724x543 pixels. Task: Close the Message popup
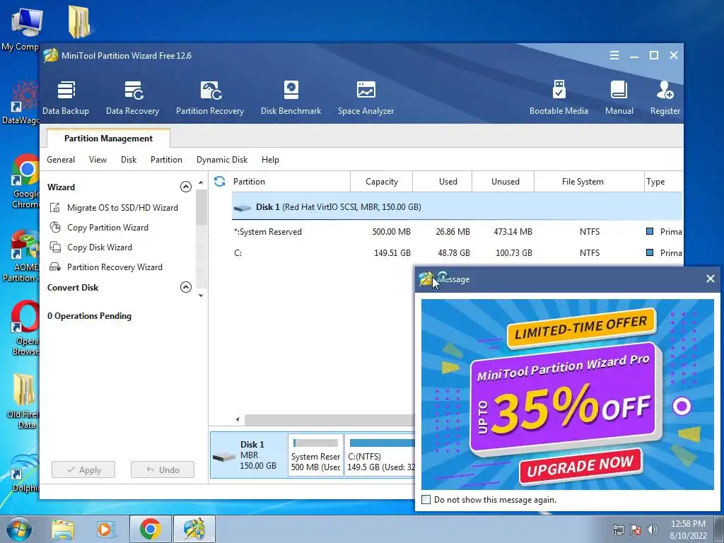pos(710,279)
